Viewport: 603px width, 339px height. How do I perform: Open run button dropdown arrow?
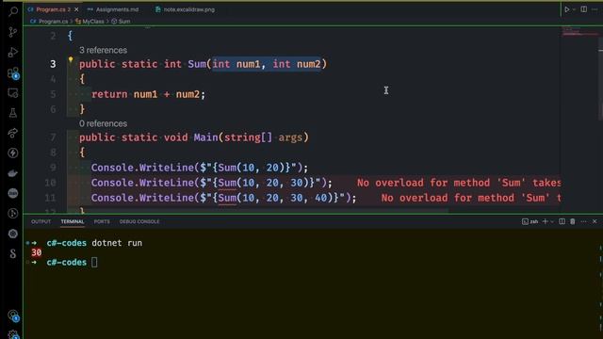pos(574,9)
